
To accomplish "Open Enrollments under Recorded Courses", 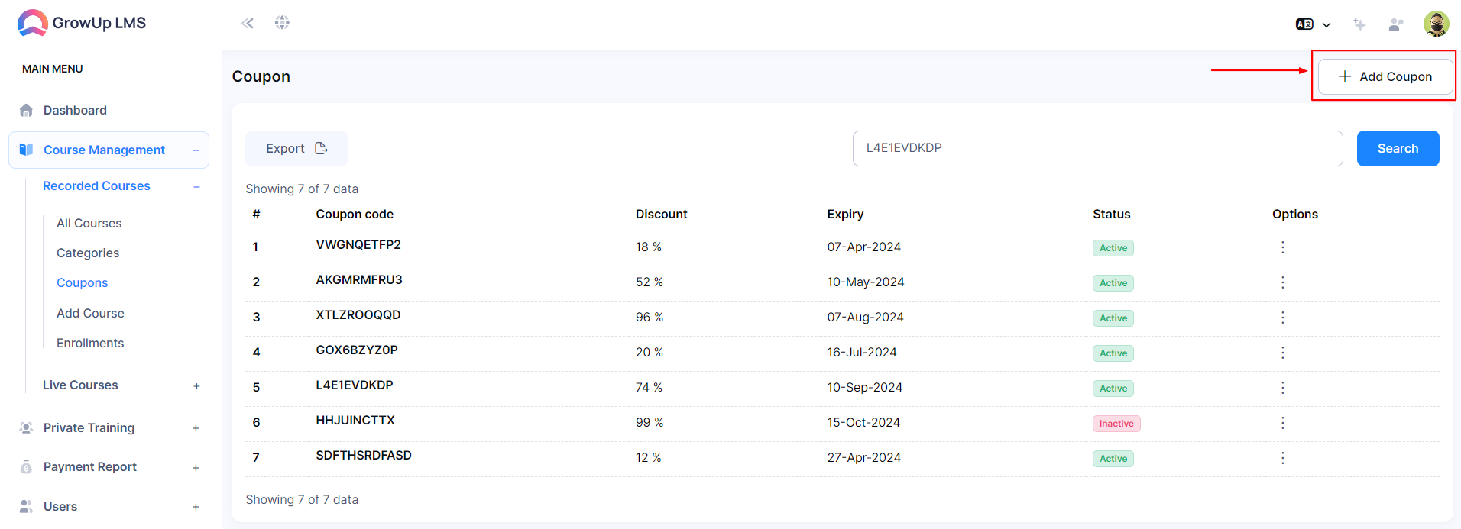I will [x=90, y=343].
